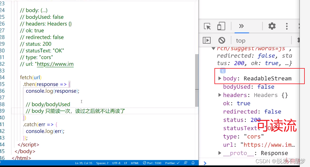Select encoding UTF-8 in status bar
Viewport: 310px width, 167px height.
click(116, 163)
